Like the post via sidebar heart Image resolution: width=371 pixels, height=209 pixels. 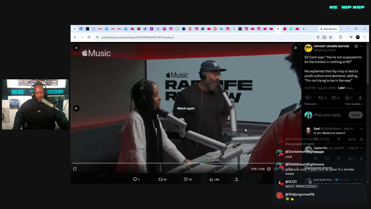coord(336,98)
